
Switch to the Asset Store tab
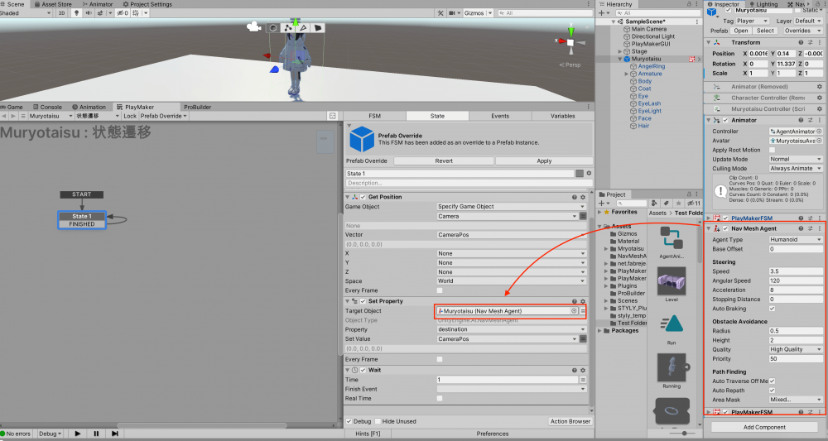click(53, 3)
